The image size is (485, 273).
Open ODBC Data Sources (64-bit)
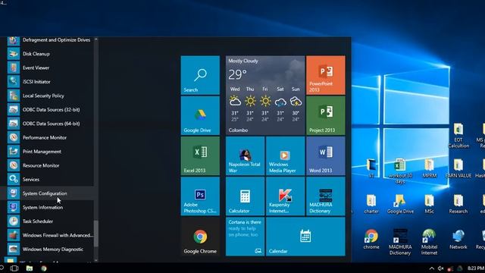click(47, 124)
